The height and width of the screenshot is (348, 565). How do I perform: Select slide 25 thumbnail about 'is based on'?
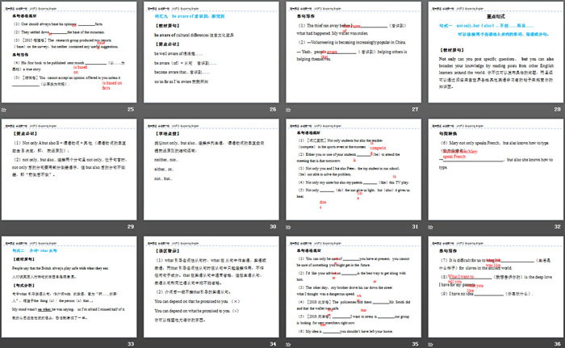(69, 52)
